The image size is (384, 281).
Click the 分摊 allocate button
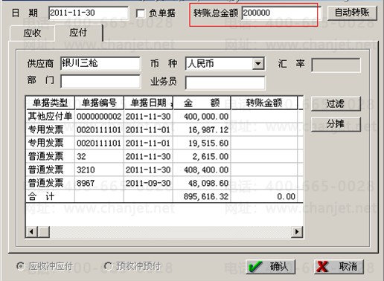click(x=336, y=123)
